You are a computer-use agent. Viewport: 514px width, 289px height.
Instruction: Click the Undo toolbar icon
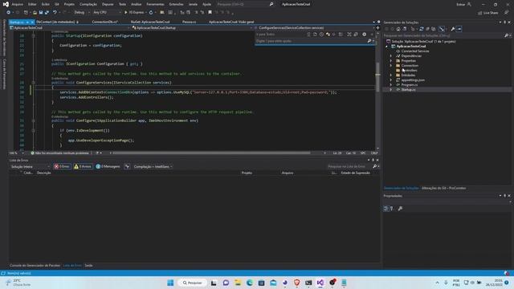tap(55, 13)
